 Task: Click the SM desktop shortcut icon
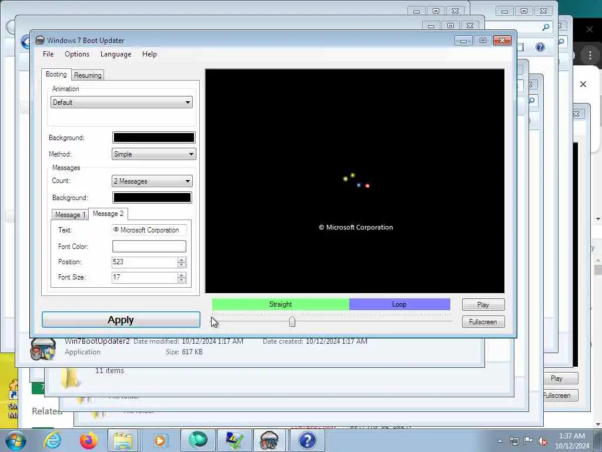(13, 399)
